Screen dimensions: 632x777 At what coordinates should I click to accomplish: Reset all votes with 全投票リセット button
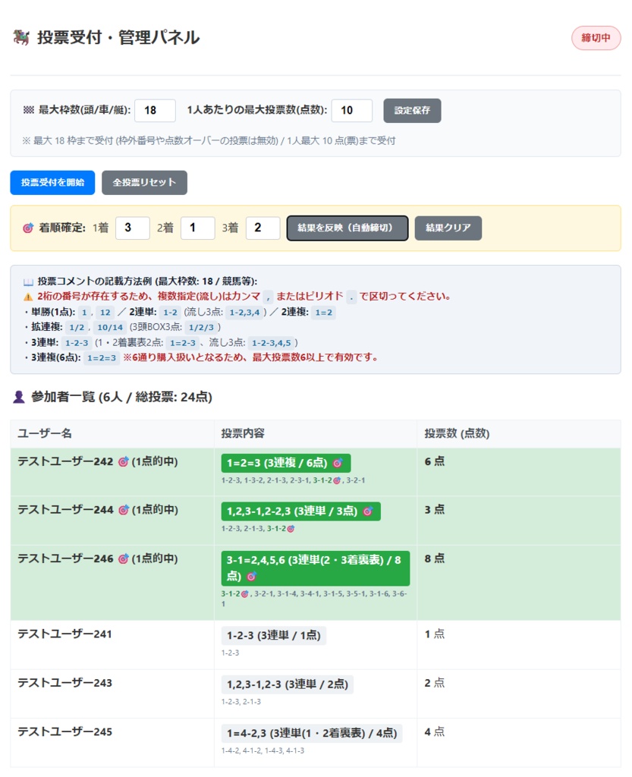pyautogui.click(x=144, y=182)
